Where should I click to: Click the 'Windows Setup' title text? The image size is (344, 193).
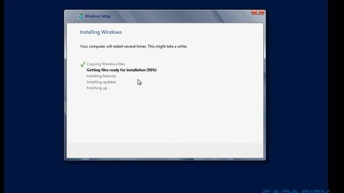point(98,16)
